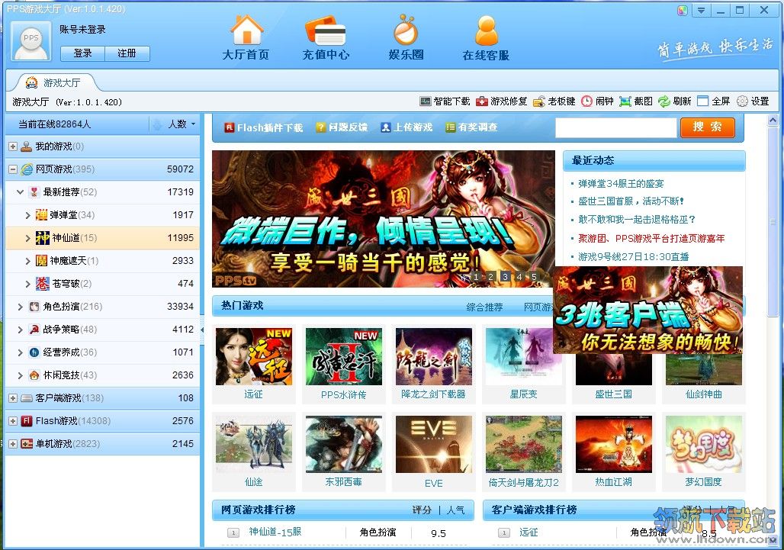The image size is (784, 550).
Task: Expand the 单机游戏 tree node
Action: click(13, 444)
